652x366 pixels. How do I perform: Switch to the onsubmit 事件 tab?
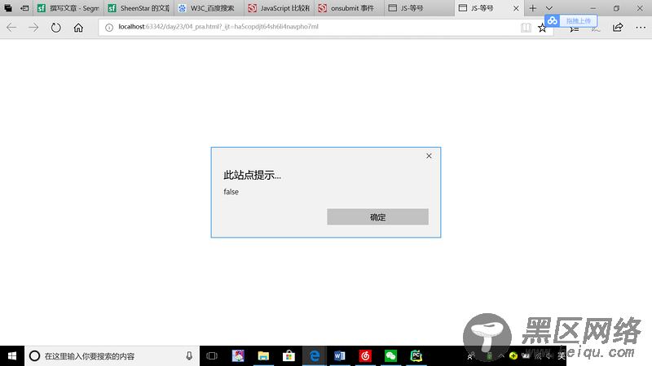tap(349, 8)
